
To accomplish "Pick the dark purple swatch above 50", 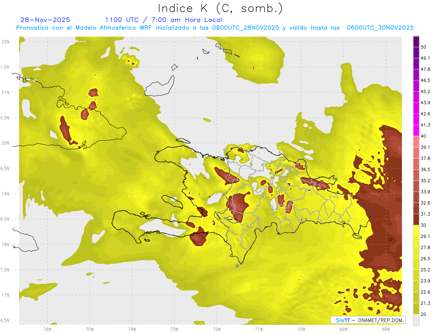I will pos(416,41).
